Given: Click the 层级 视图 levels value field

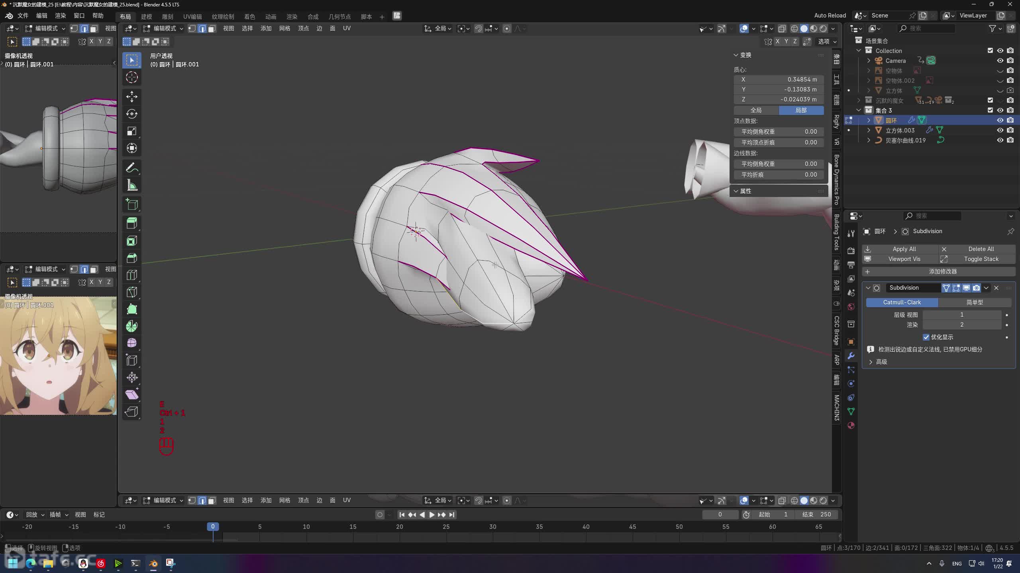Looking at the screenshot, I should pyautogui.click(x=961, y=315).
